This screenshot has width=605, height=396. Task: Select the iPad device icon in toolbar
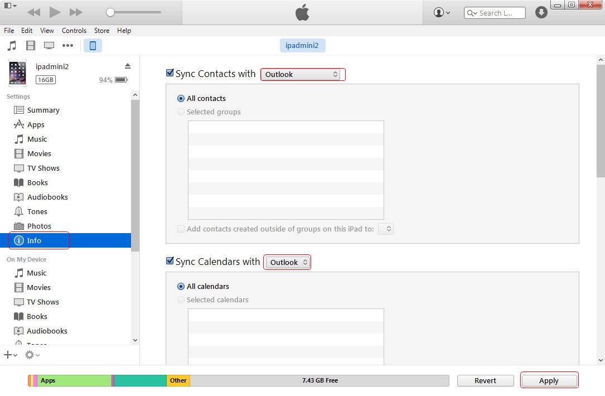pos(93,46)
